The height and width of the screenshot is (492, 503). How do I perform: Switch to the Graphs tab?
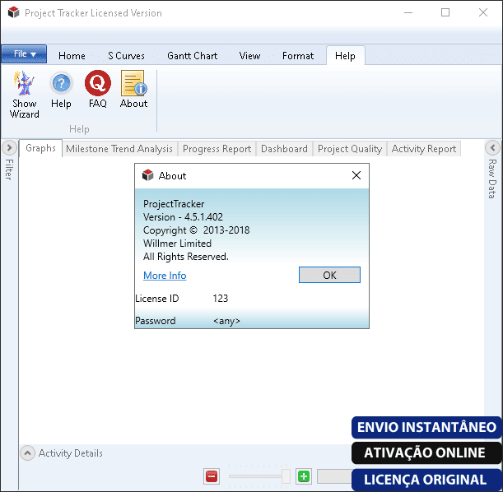[40, 148]
